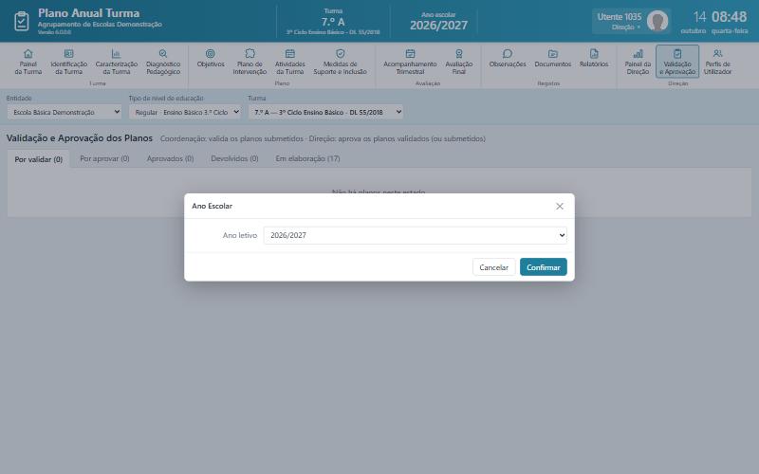Screen dimensions: 759x474
Task: Expand the Ano letivo dropdown
Action: [415, 235]
